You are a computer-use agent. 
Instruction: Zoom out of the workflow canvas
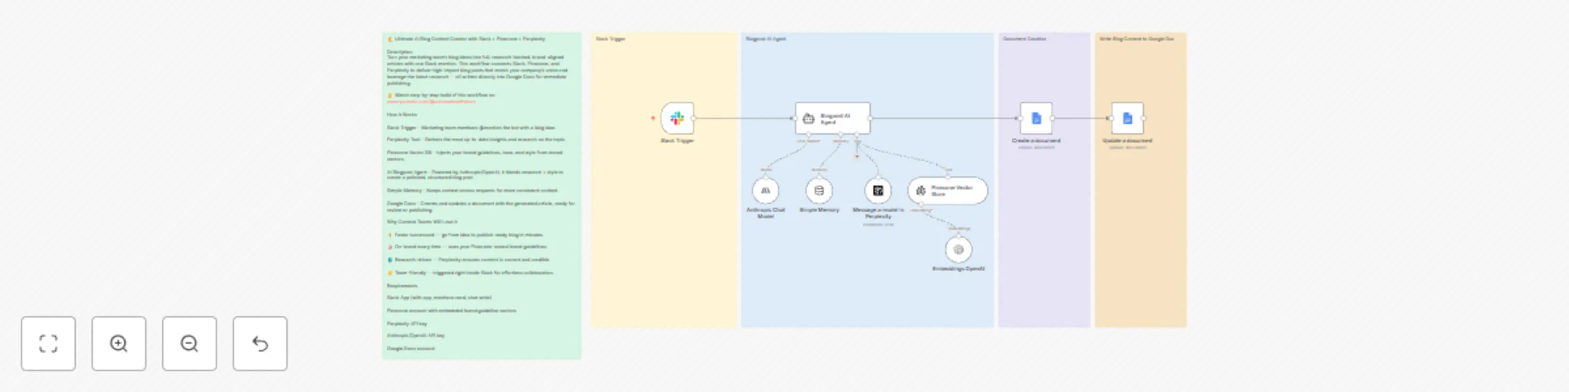[190, 344]
